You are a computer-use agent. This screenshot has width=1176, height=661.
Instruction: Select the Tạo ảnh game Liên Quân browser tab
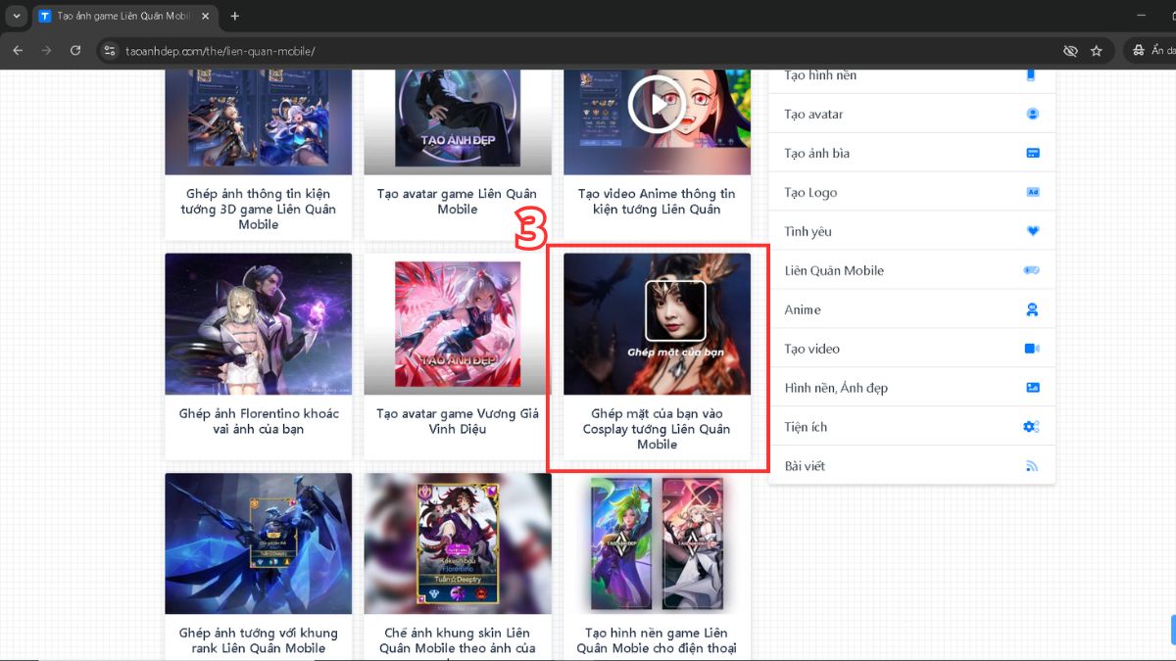(x=124, y=17)
